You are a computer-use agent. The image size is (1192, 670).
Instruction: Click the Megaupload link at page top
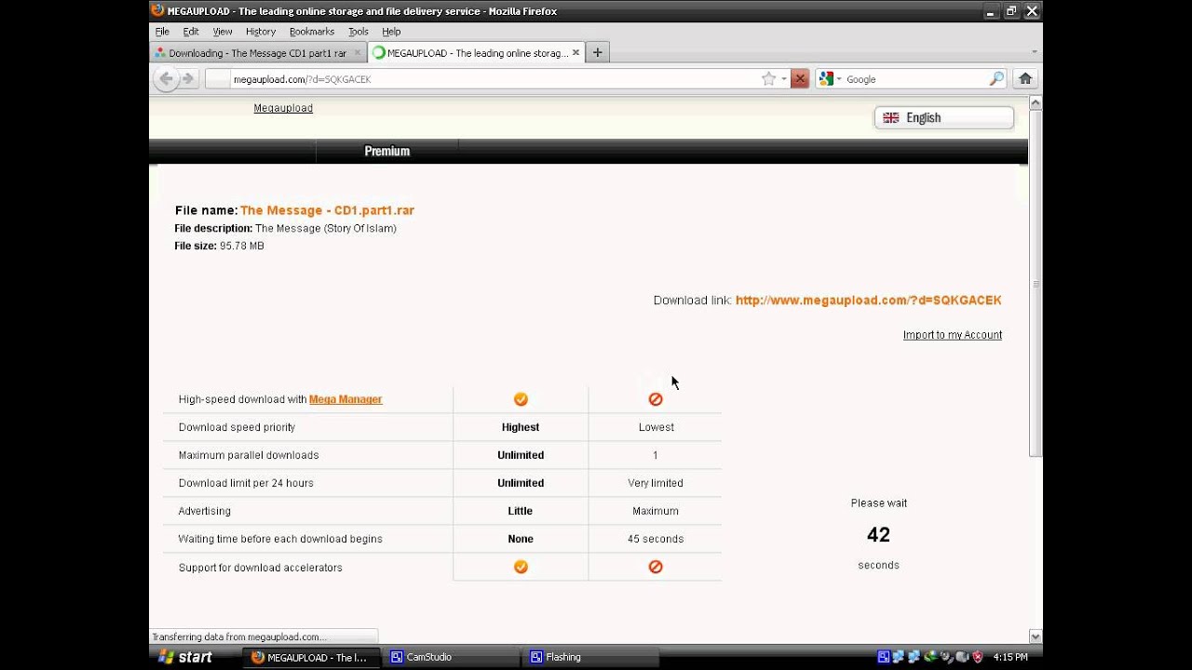[283, 108]
